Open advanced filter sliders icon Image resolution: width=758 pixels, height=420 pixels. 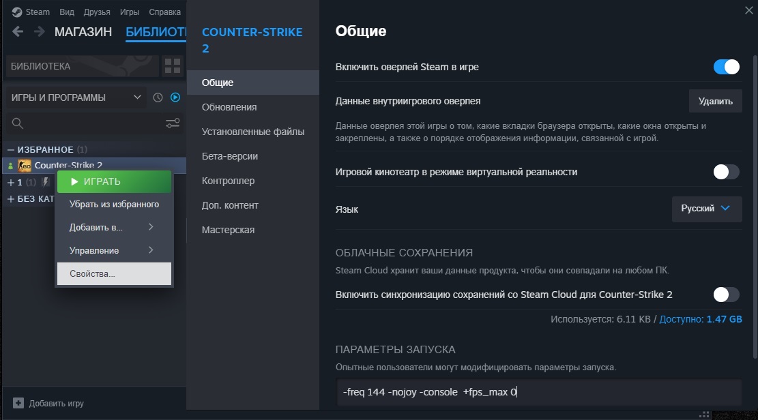(x=173, y=123)
